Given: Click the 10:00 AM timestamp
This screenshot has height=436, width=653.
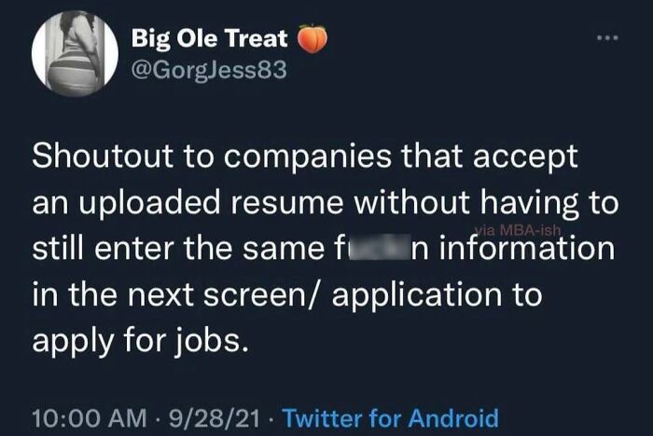Looking at the screenshot, I should pyautogui.click(x=90, y=418).
